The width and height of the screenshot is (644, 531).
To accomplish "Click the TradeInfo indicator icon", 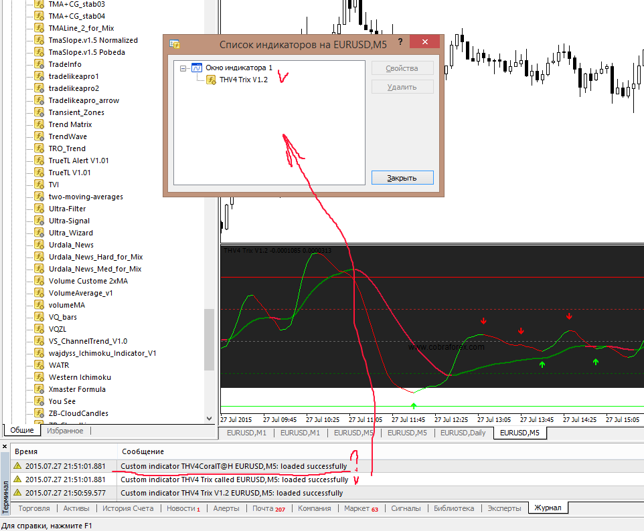I will click(x=39, y=64).
